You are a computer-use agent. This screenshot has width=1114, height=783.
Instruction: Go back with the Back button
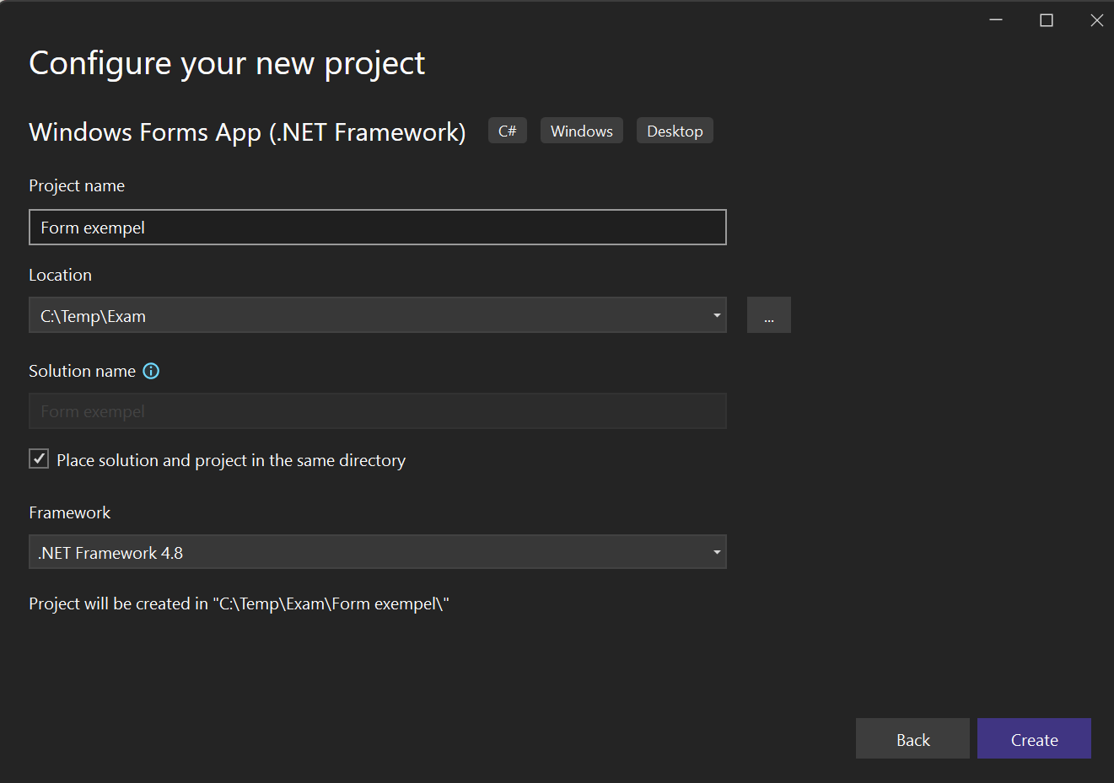pyautogui.click(x=912, y=738)
